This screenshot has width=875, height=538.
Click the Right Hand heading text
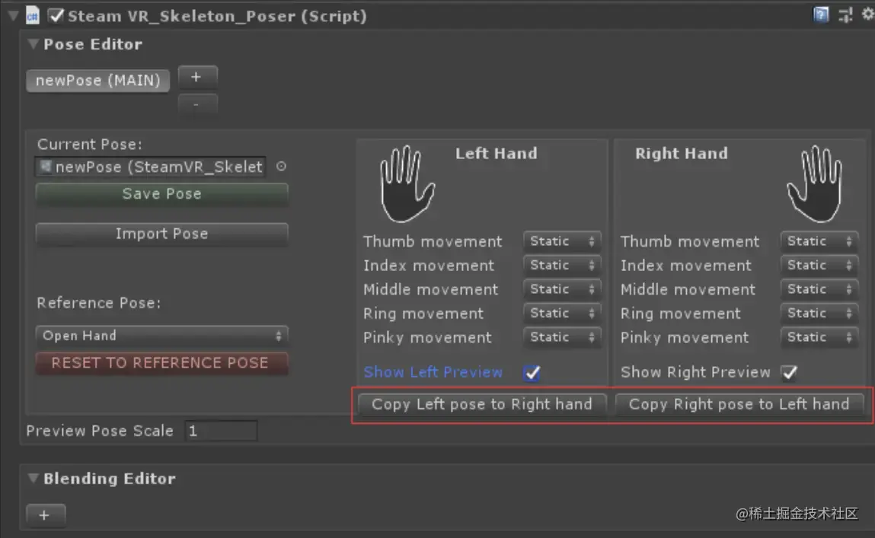click(x=682, y=153)
